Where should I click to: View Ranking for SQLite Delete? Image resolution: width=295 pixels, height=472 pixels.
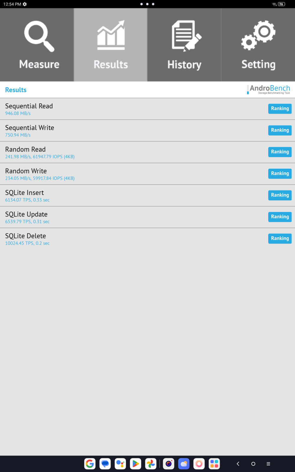[280, 238]
